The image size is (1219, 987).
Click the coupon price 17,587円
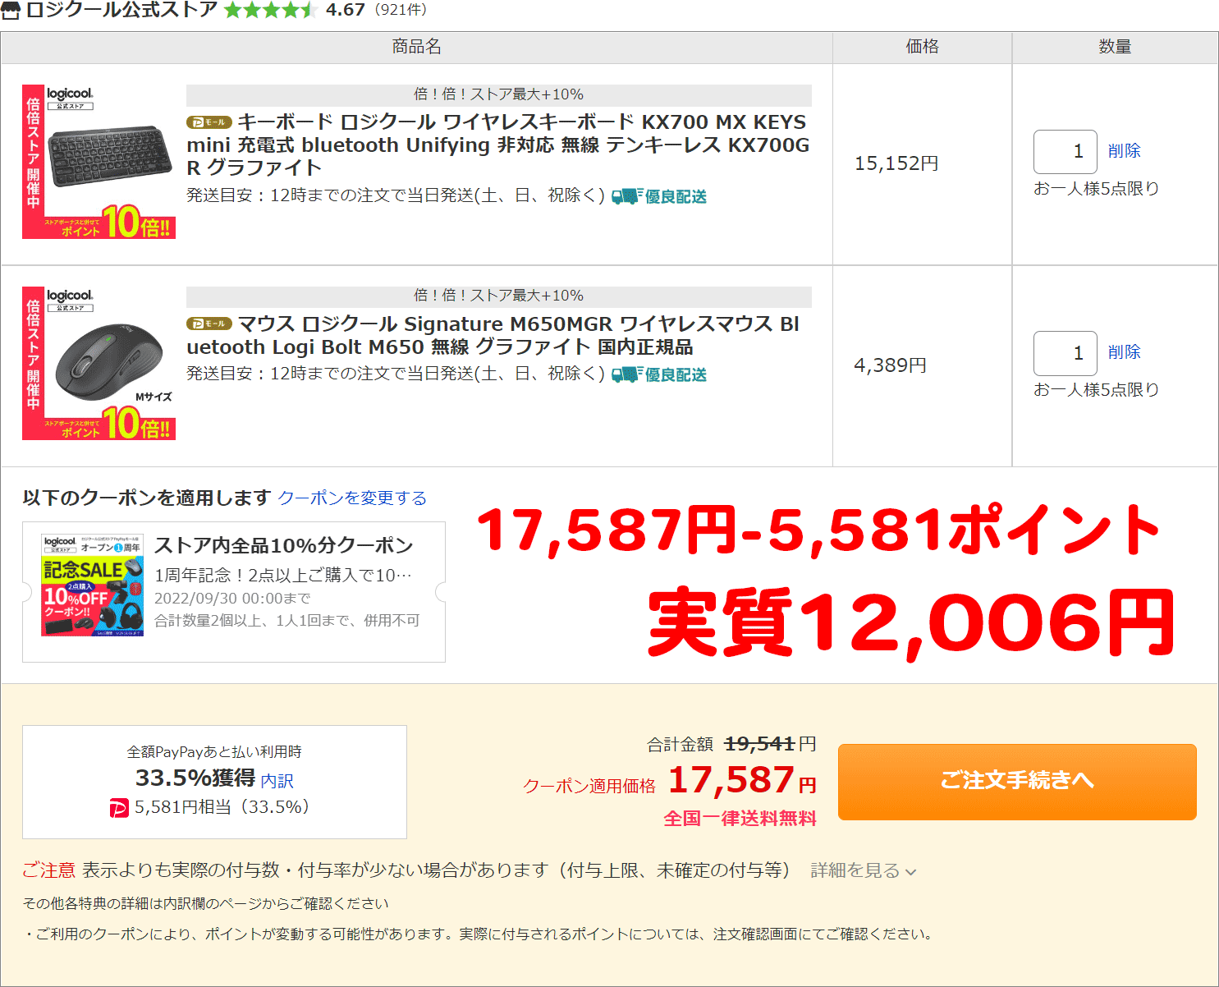point(742,780)
